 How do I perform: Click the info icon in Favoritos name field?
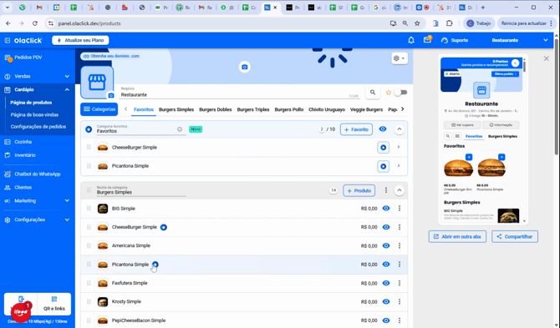pyautogui.click(x=180, y=129)
